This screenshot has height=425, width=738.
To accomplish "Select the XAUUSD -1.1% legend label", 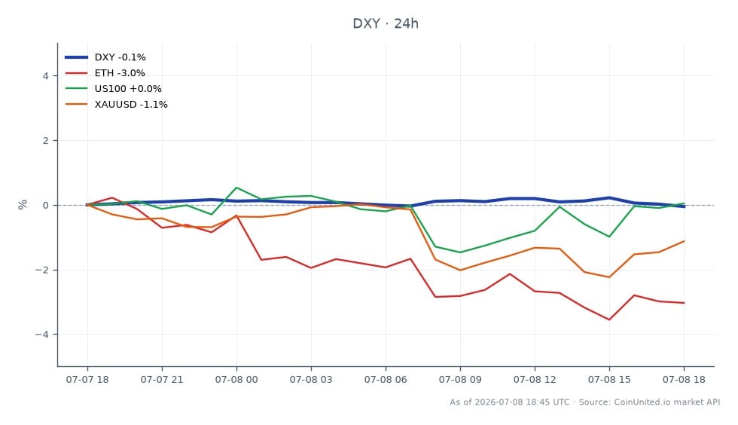I will 131,104.
